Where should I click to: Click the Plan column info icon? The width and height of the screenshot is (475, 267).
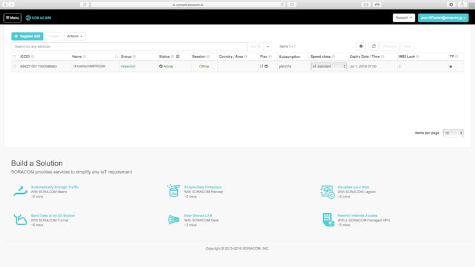tap(270, 56)
